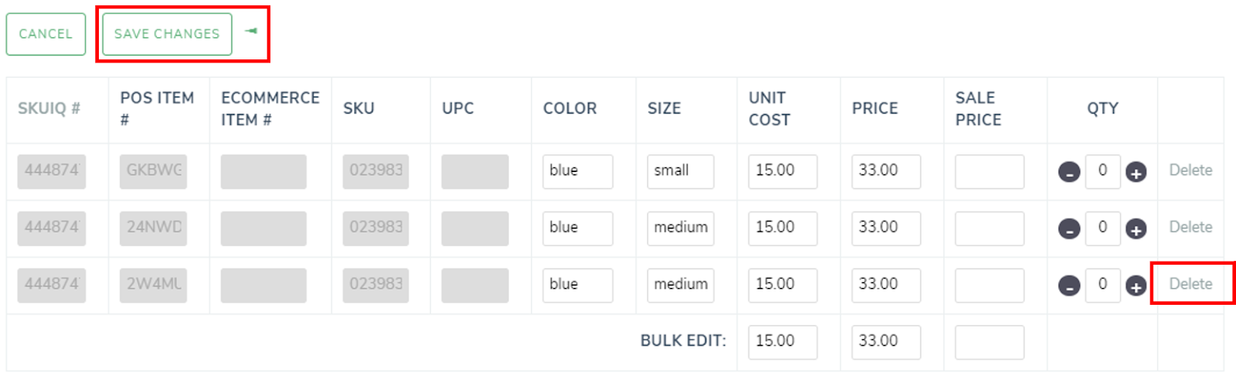Decrease quantity for 24NWD item row

pyautogui.click(x=1069, y=229)
